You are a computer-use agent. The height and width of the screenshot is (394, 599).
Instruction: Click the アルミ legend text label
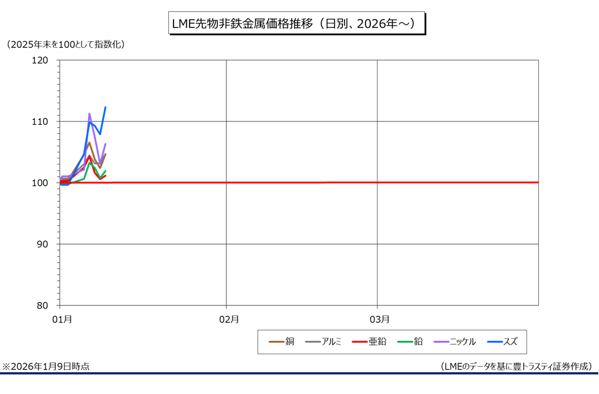[332, 342]
